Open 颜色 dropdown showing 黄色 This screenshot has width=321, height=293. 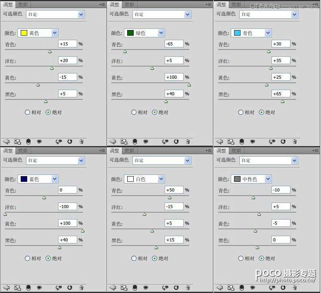(x=38, y=33)
